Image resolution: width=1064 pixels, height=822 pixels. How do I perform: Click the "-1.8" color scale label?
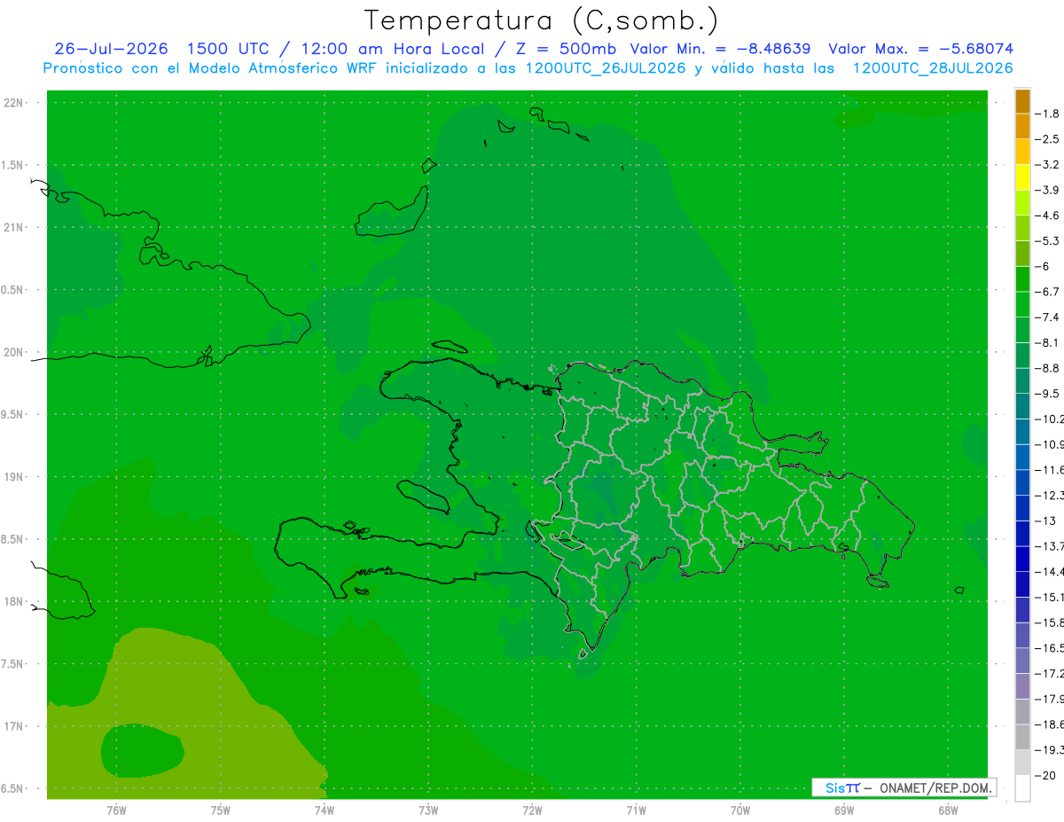point(1047,114)
